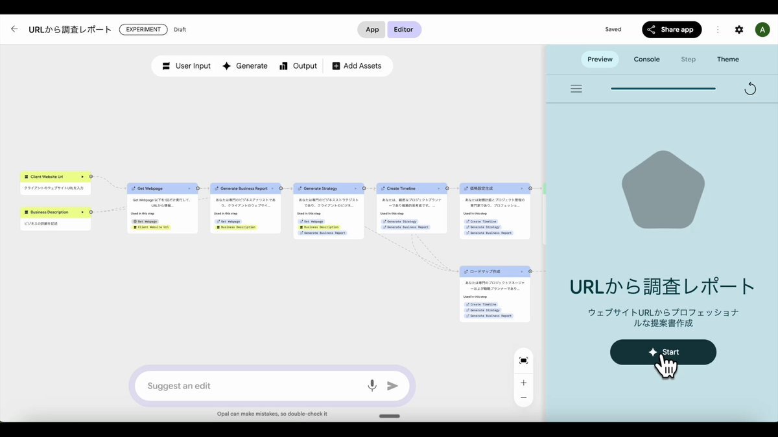Expand the Business Description node arrow
Viewport: 778px width, 437px height.
click(x=82, y=212)
